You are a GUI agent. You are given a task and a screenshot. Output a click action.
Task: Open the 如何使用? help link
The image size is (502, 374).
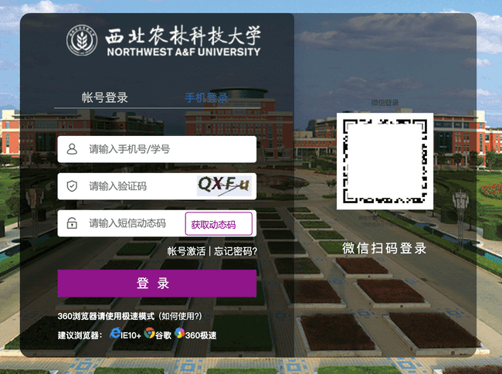click(181, 316)
